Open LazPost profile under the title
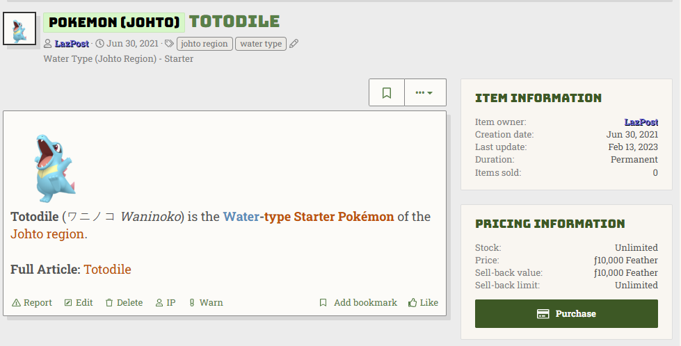The width and height of the screenshot is (681, 346). coord(72,44)
